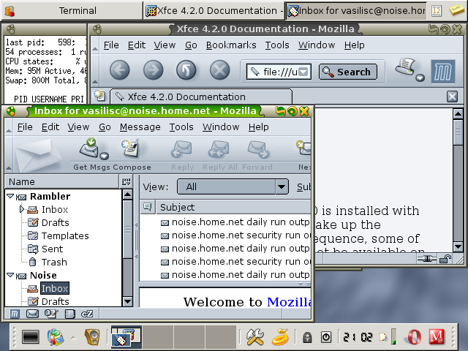Click the Mozilla M throbber logo
This screenshot has height=351, width=468.
(443, 72)
